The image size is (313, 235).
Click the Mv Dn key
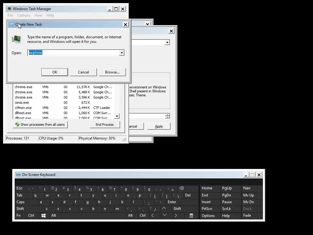point(252,202)
